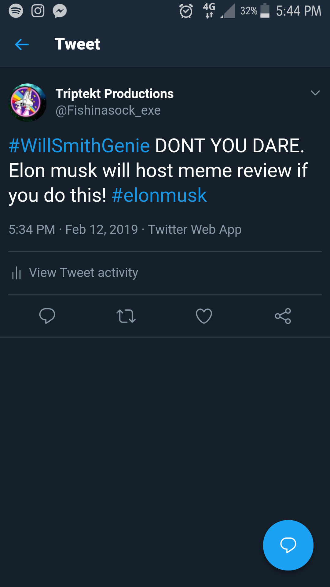Retweet the Triptekt Productions tweet
Image resolution: width=330 pixels, height=587 pixels.
pos(126,316)
